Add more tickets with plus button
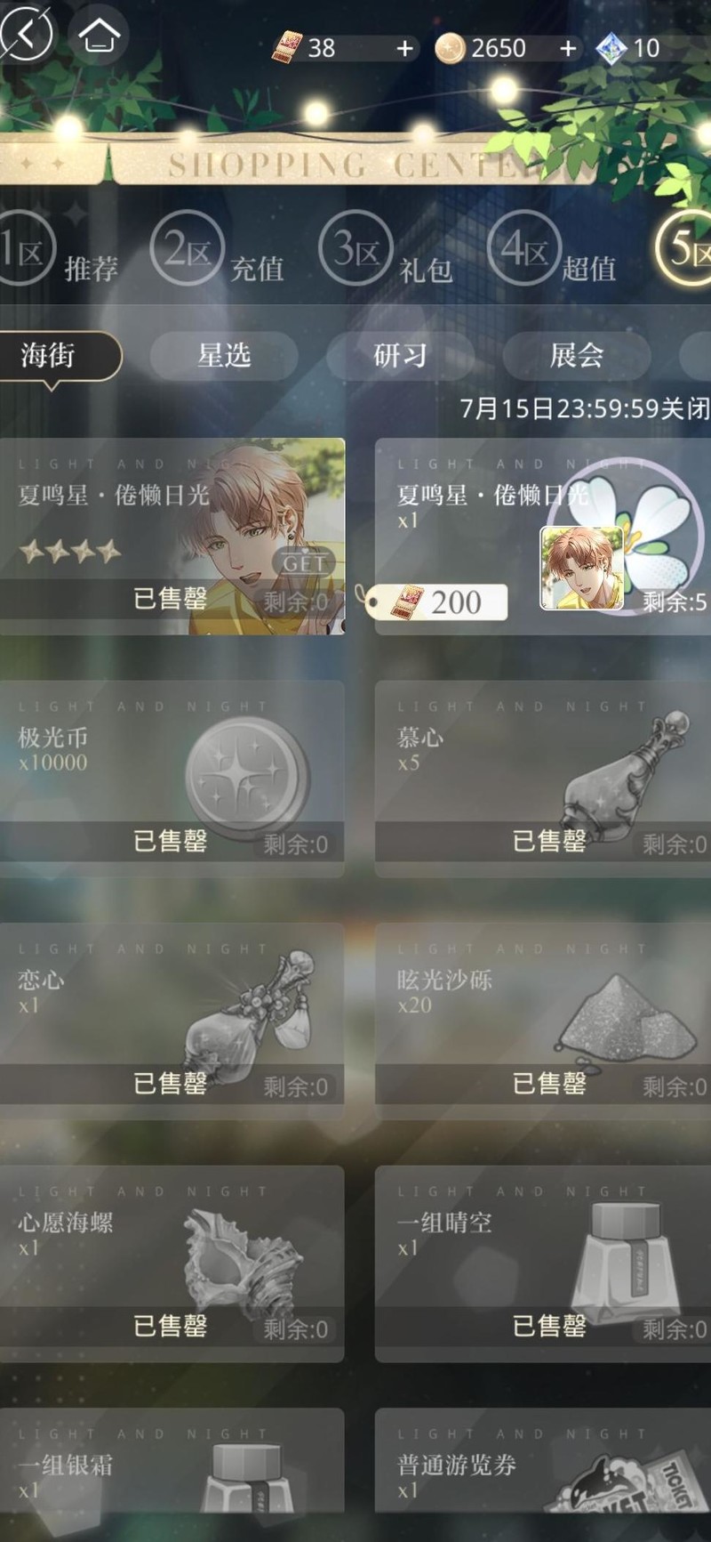 tap(404, 48)
